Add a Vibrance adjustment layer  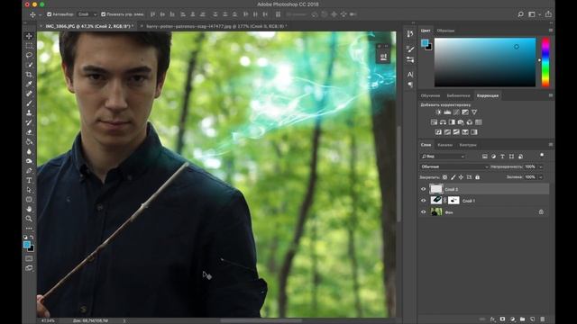point(474,112)
